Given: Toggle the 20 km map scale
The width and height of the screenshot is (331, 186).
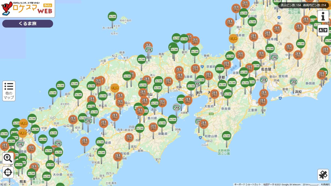Looking at the screenshot, I should coord(311,184).
